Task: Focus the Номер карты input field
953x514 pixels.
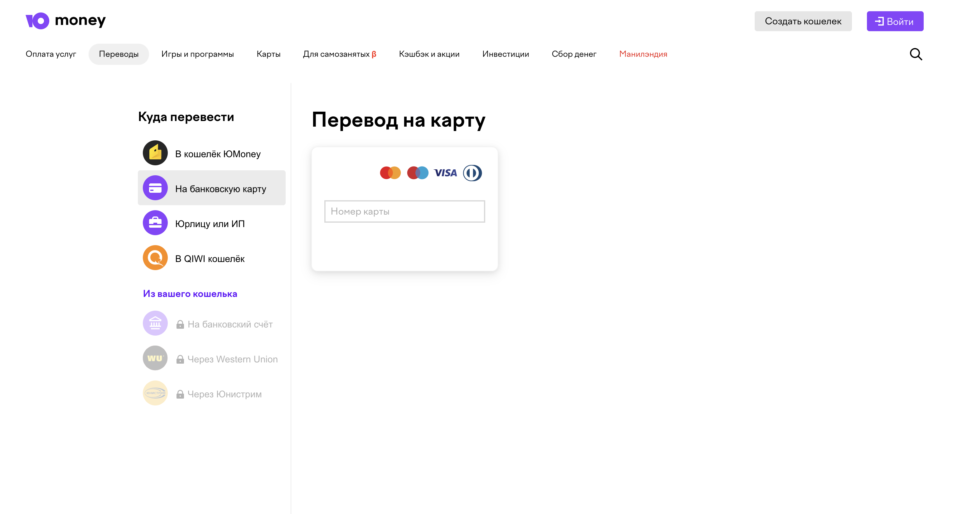Action: tap(404, 212)
